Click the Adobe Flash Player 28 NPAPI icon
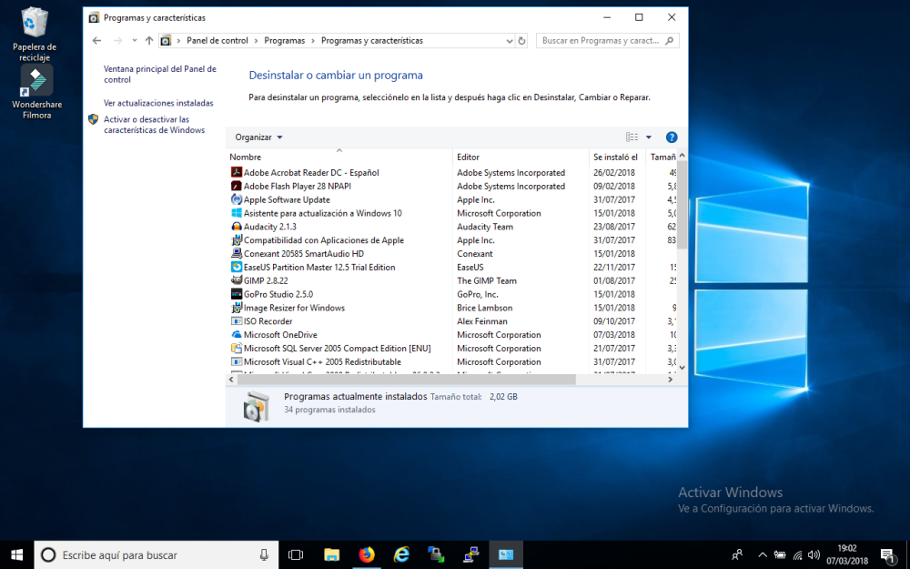Viewport: 910px width, 569px height. click(x=237, y=186)
